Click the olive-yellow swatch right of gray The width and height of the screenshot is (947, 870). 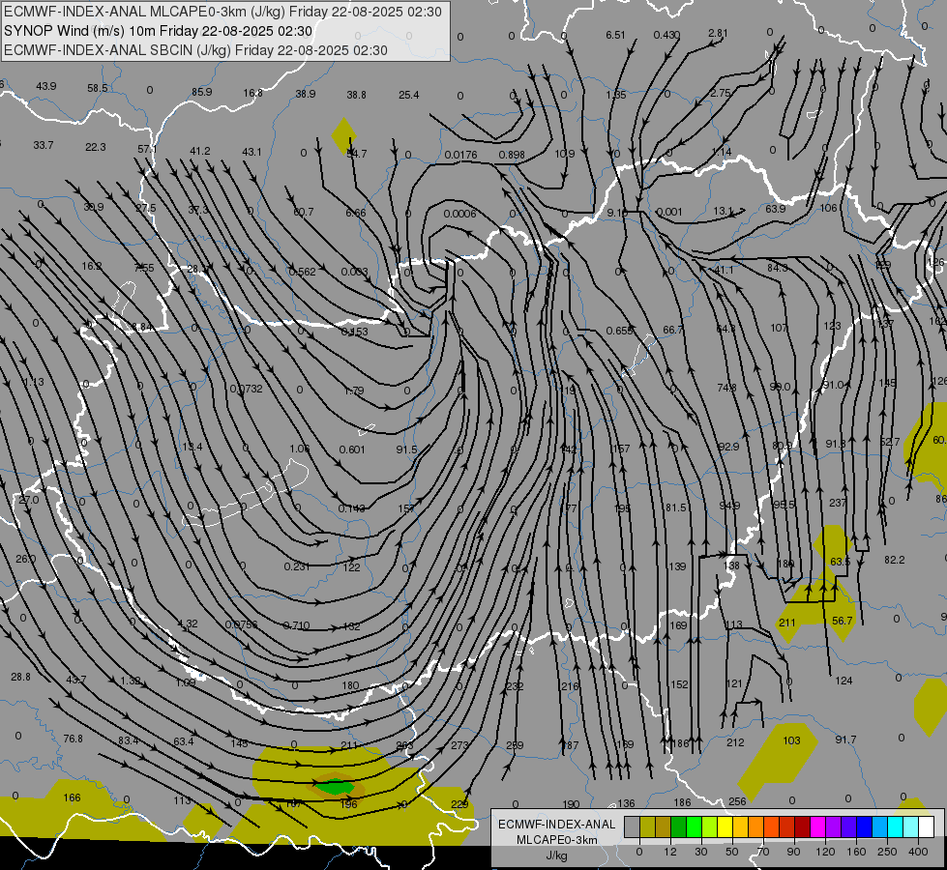[x=647, y=827]
